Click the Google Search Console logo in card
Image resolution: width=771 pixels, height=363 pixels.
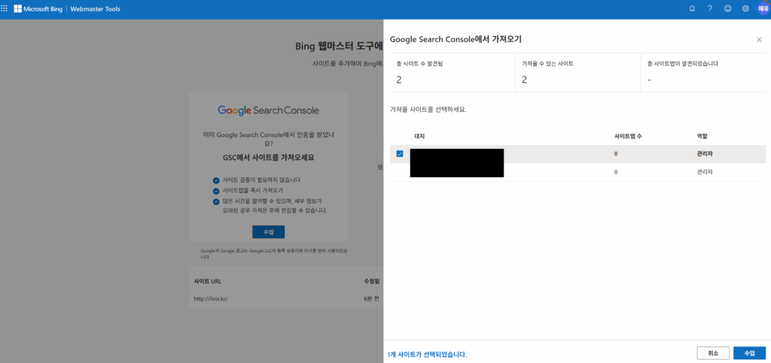(x=269, y=110)
